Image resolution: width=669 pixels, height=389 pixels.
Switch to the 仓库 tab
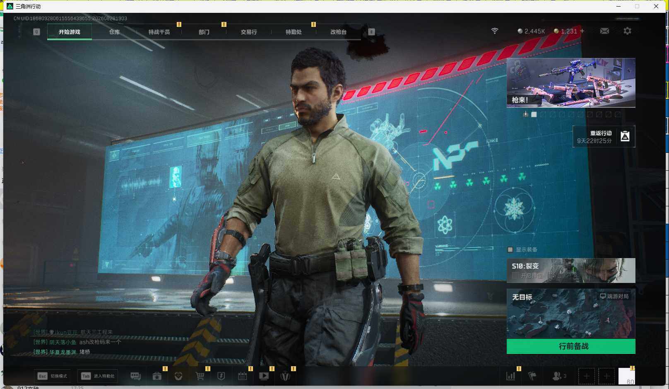114,32
